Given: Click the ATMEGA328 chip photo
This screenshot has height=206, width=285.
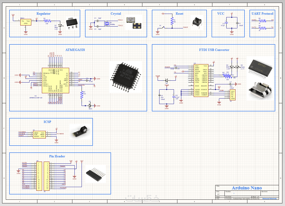Looking at the screenshot, I should click(x=126, y=78).
